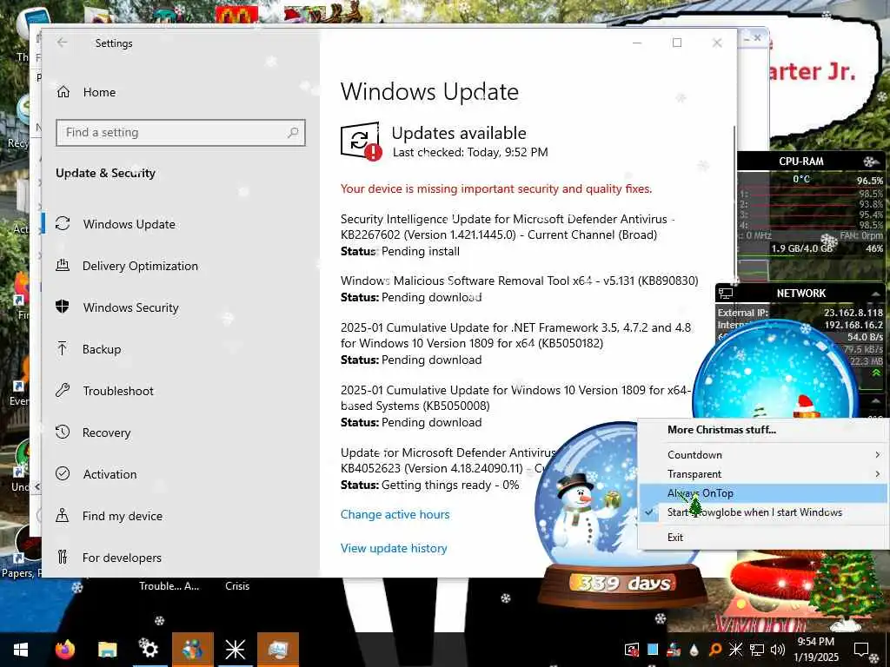The image size is (890, 667).
Task: Click the For developers tools icon
Action: coord(63,557)
